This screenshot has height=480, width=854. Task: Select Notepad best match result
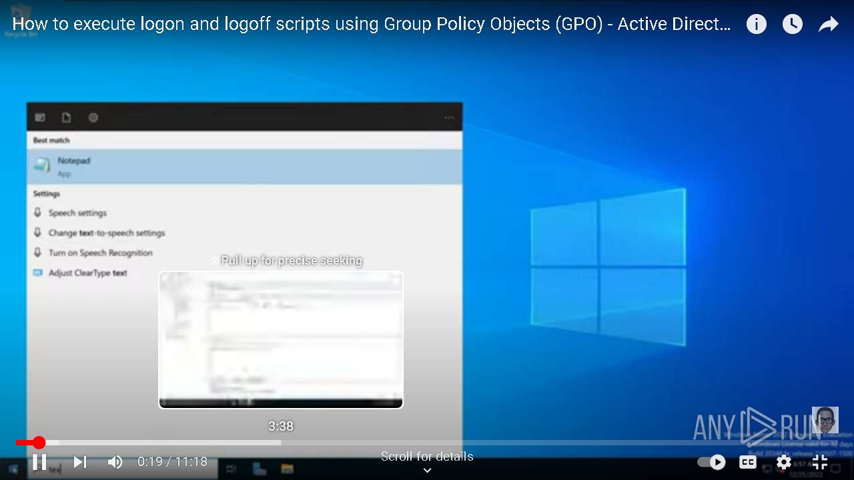(244, 167)
